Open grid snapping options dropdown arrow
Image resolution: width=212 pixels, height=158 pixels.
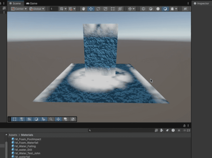coord(66,9)
